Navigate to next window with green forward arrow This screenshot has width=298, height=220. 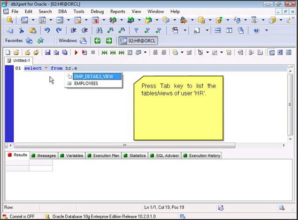(x=109, y=41)
